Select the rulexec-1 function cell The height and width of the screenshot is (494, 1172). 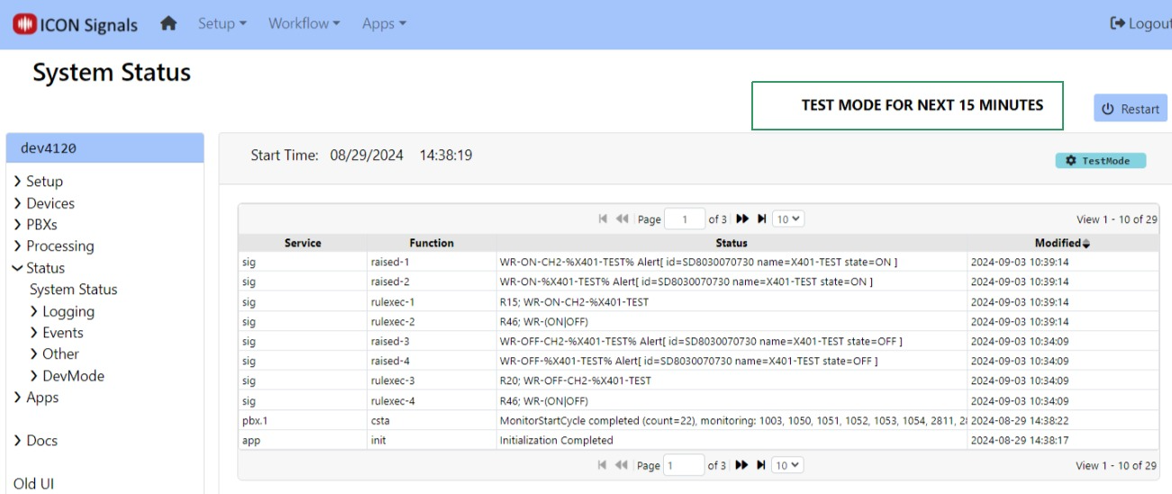click(x=432, y=301)
